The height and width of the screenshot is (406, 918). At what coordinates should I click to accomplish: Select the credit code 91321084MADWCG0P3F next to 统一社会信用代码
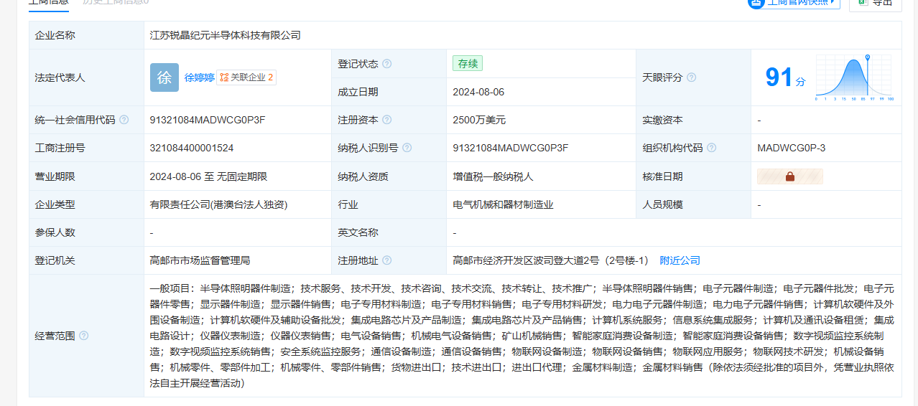tap(208, 120)
